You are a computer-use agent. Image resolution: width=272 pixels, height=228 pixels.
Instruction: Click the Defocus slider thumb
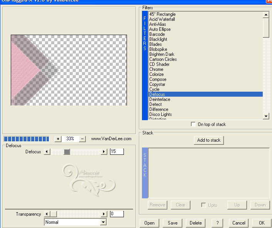pyautogui.click(x=67, y=152)
